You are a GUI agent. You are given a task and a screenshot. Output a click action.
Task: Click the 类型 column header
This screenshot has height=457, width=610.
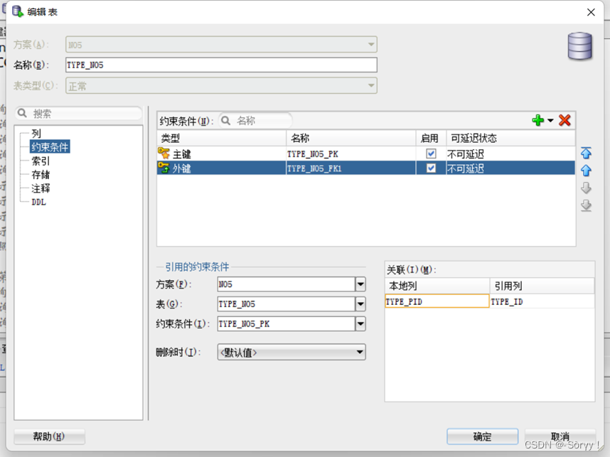(x=222, y=138)
